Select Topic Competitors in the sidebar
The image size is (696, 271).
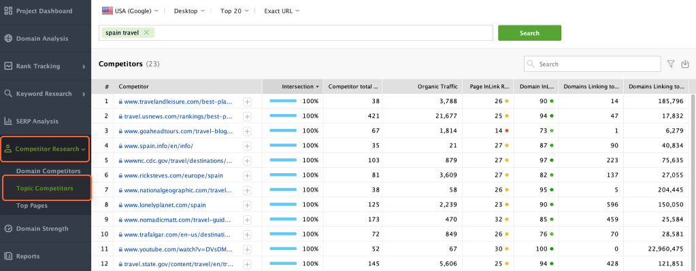coord(45,188)
